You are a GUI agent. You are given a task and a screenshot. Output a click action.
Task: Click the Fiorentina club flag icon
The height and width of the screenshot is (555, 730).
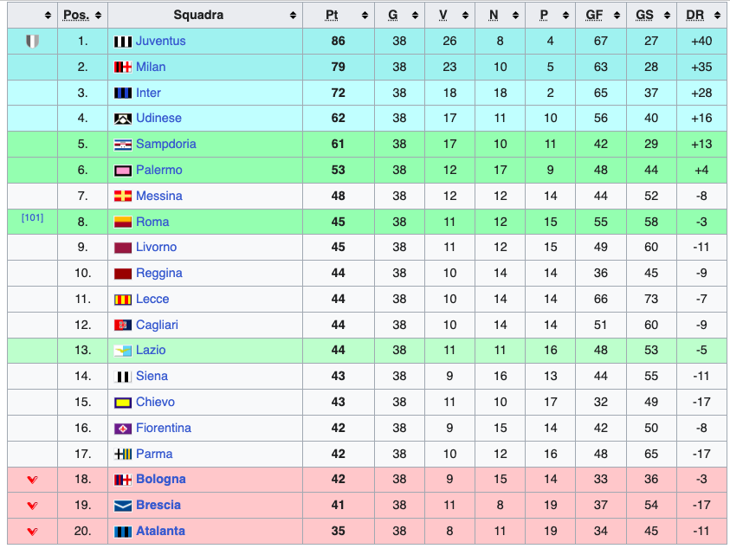[122, 429]
